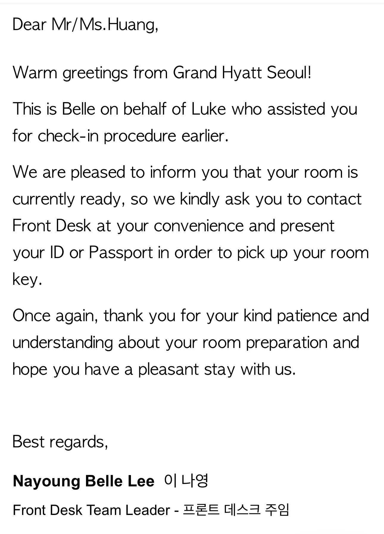The height and width of the screenshot is (534, 384).
Task: Click the word 'key.' ending the paragraph
Action: 27,280
